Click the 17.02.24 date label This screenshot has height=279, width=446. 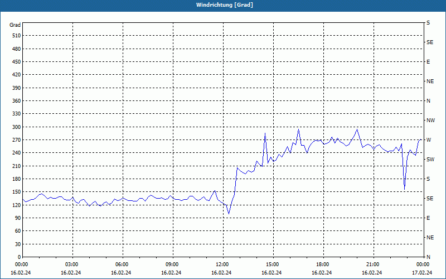[x=422, y=273]
